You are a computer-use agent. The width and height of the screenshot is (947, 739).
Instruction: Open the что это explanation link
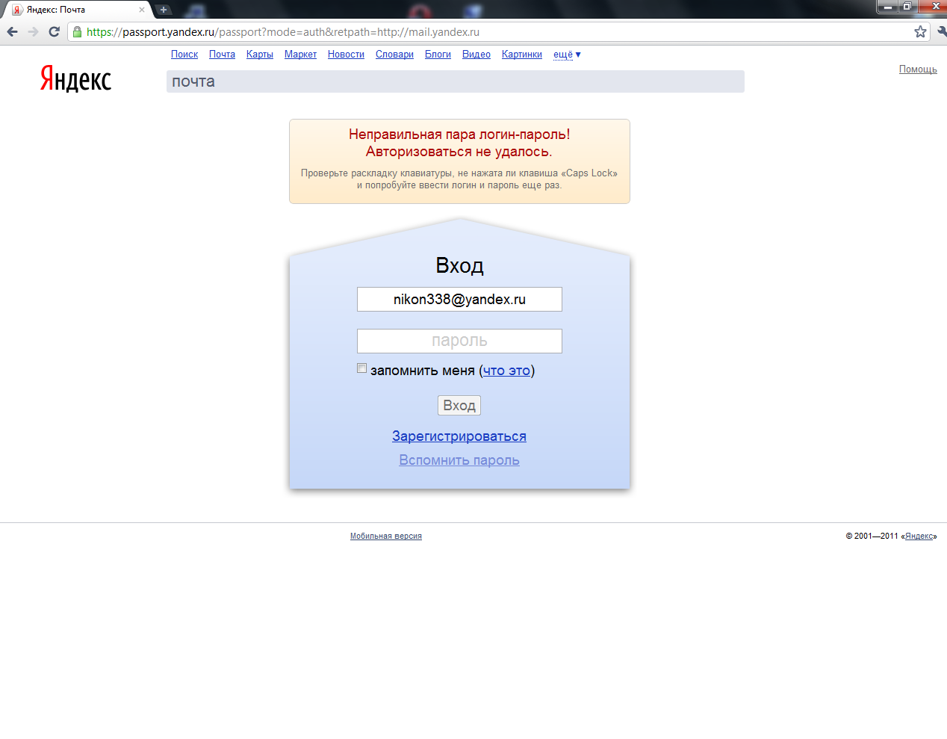pyautogui.click(x=506, y=371)
